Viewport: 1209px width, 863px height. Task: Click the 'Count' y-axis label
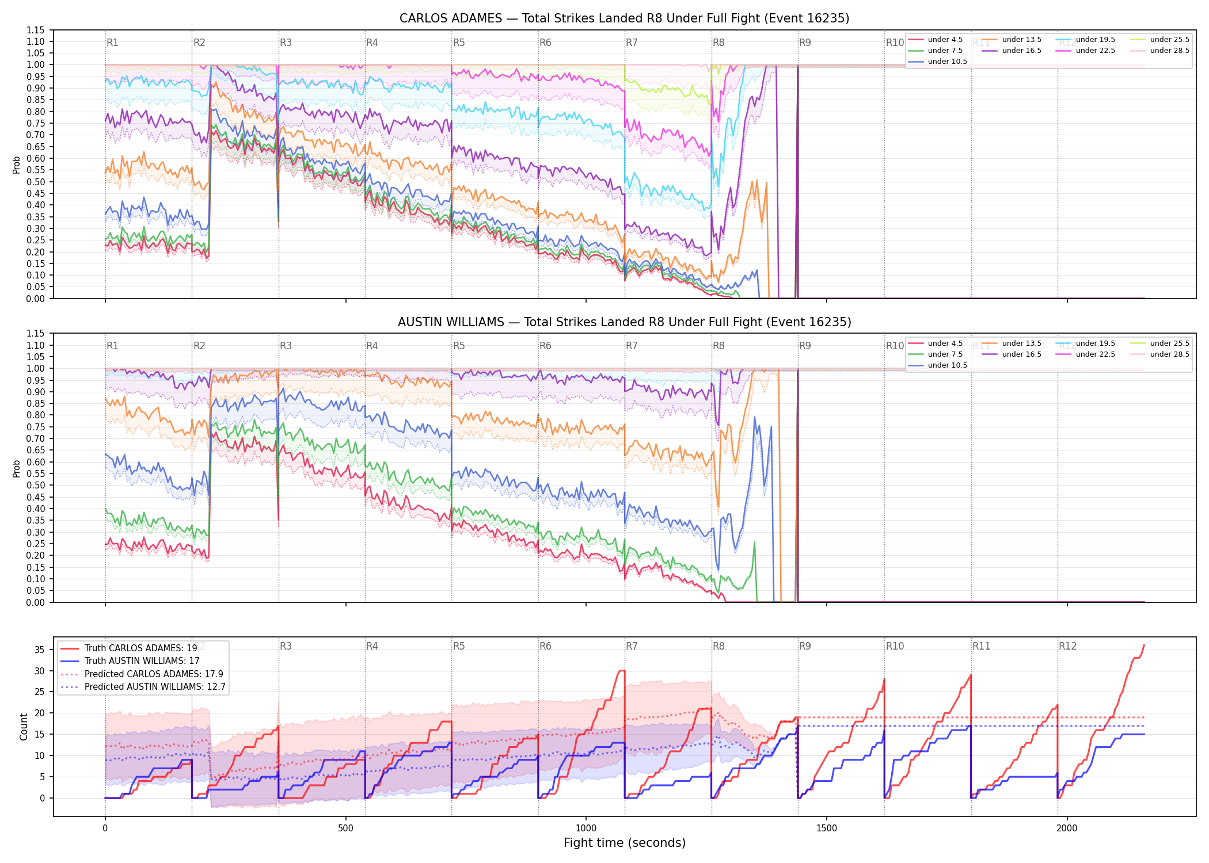click(24, 727)
